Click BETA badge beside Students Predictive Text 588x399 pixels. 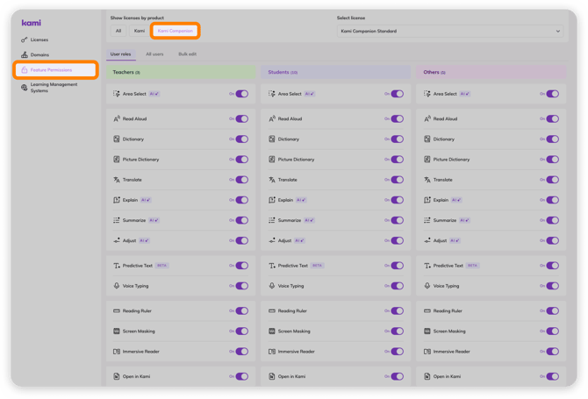click(317, 266)
